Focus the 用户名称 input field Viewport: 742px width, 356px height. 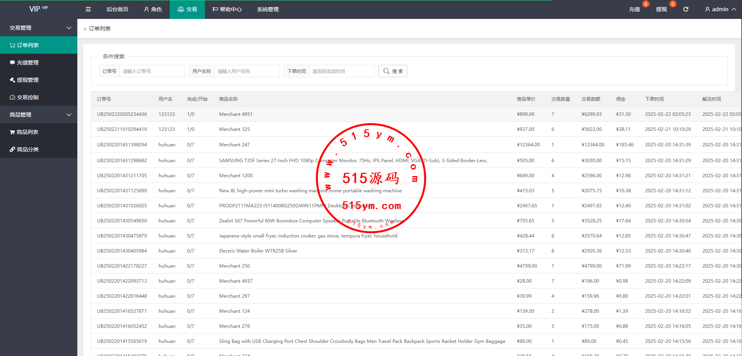(x=247, y=71)
